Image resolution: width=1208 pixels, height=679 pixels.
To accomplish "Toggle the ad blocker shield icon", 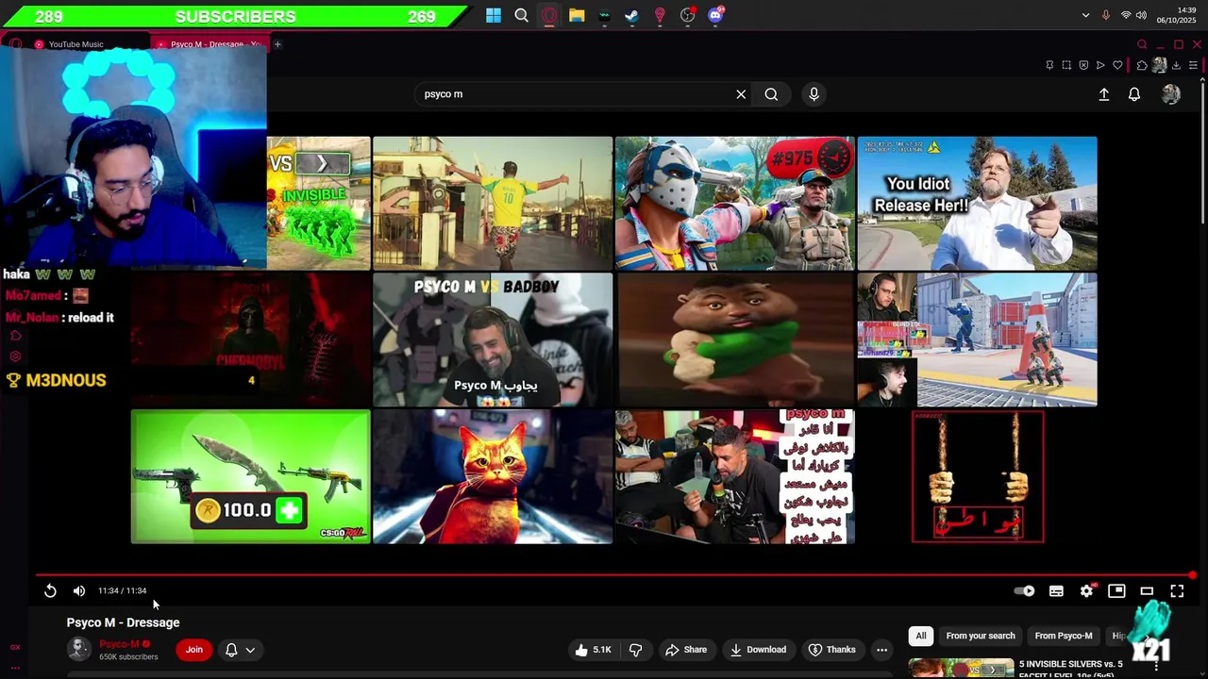I will (x=1083, y=65).
